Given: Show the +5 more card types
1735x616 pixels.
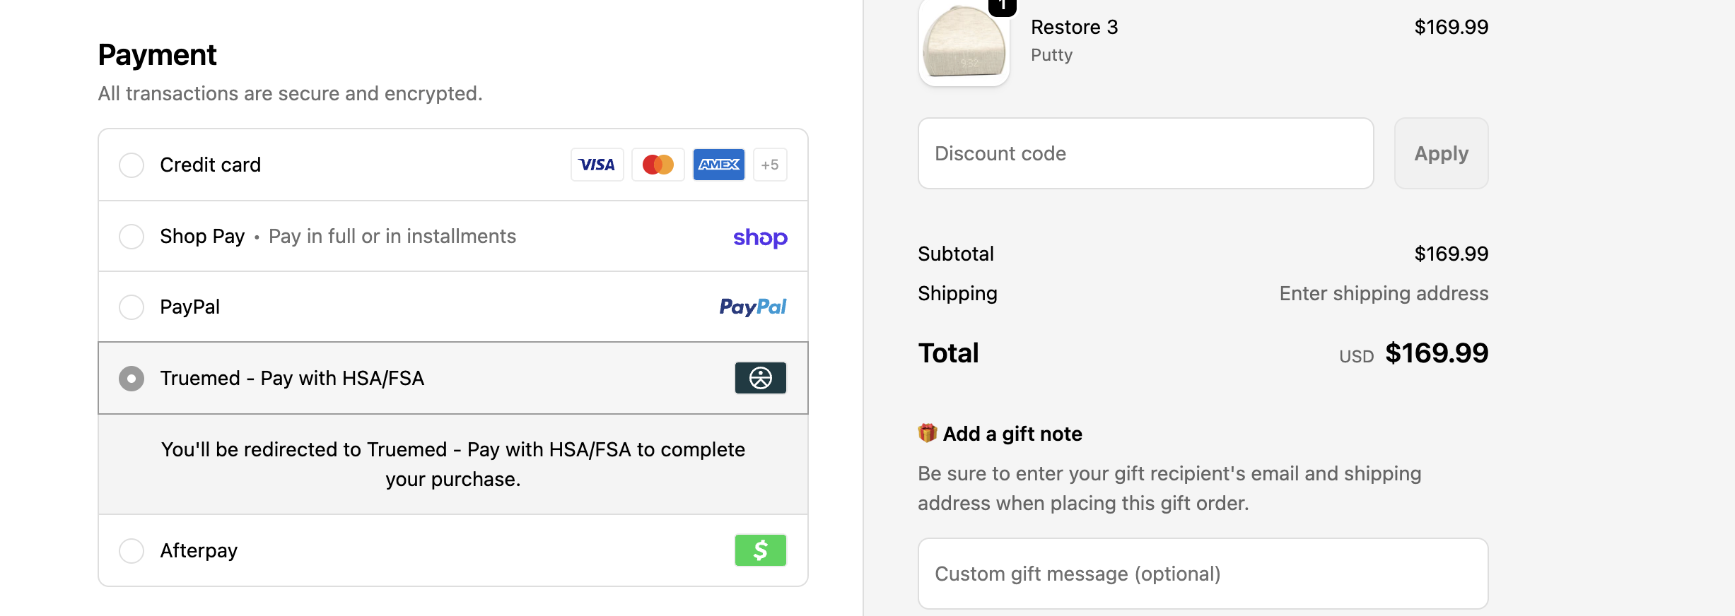Looking at the screenshot, I should (770, 165).
